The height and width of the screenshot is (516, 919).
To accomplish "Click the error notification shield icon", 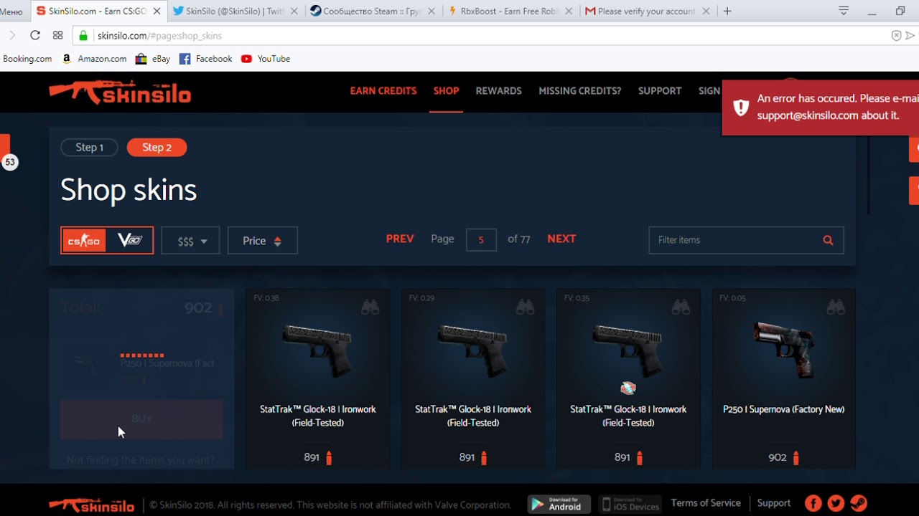I will click(740, 107).
